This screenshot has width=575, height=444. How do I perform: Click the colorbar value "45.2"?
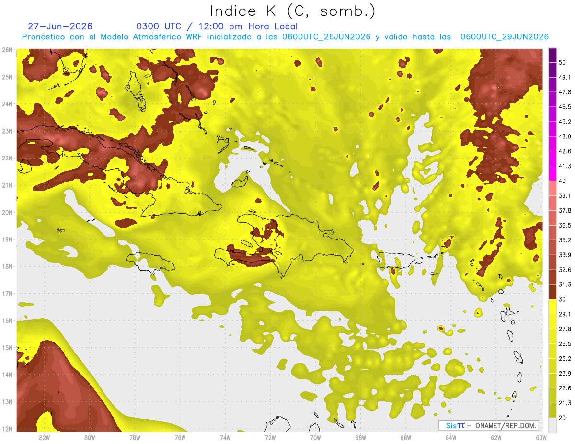tap(565, 122)
